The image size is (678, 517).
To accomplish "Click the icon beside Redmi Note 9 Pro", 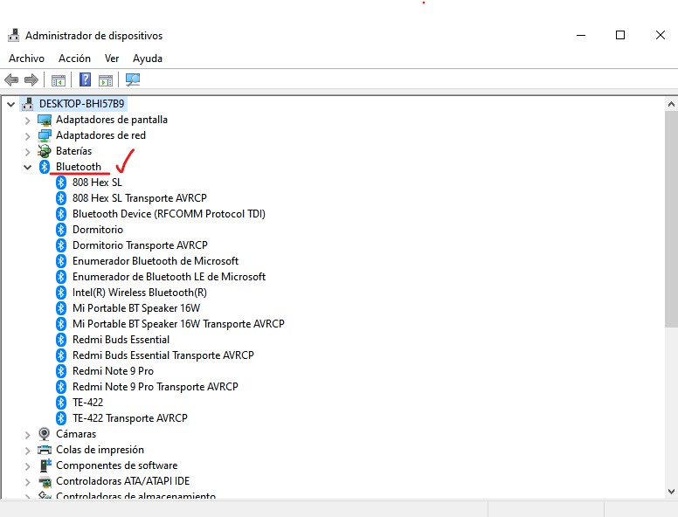I will pos(61,371).
